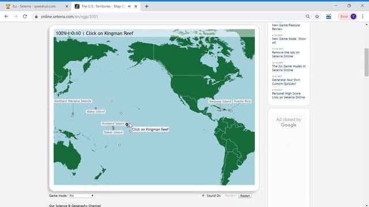Focus the address bar URL
Viewport: 369px width, 207px height.
click(x=69, y=17)
